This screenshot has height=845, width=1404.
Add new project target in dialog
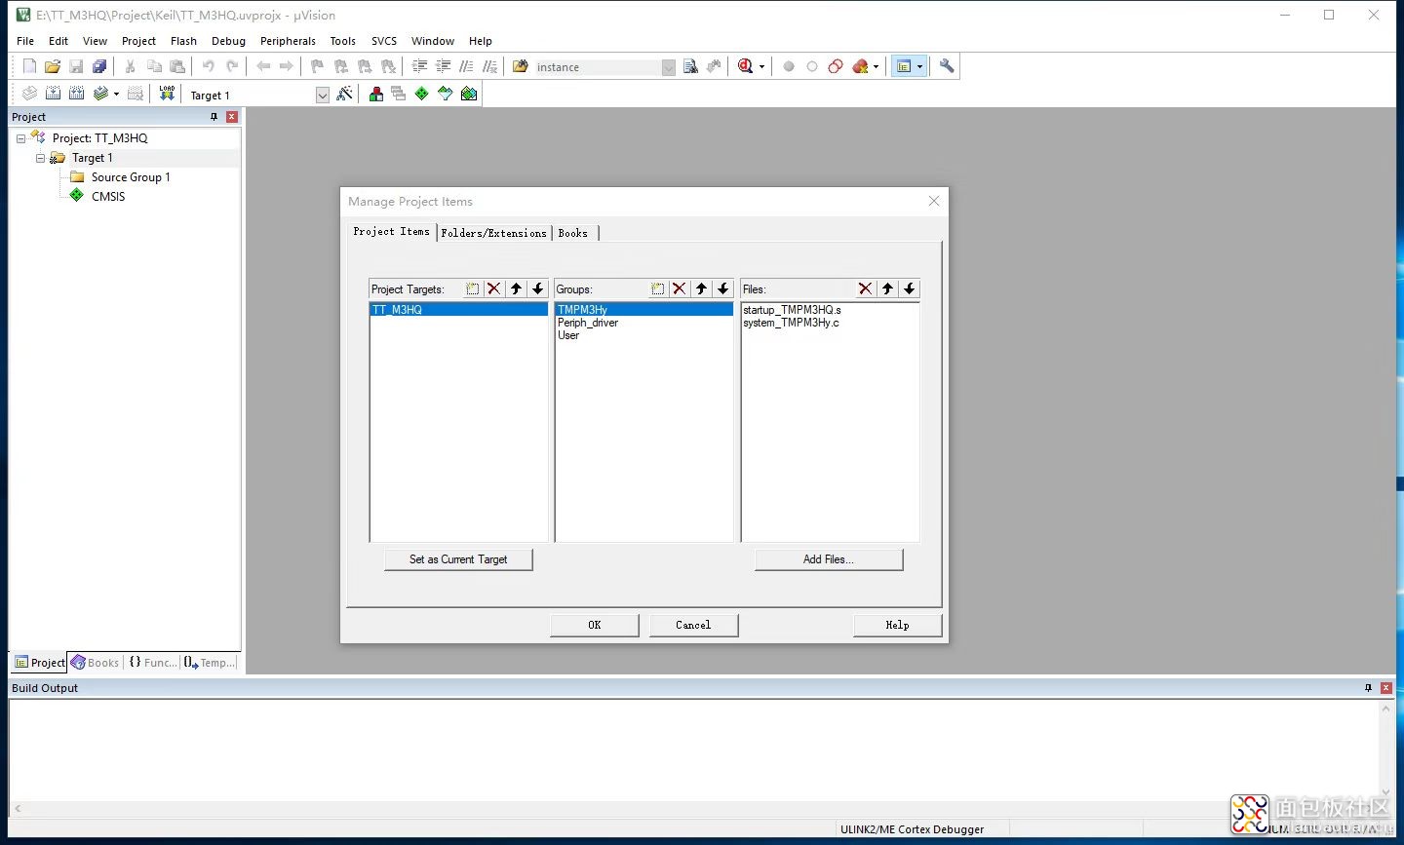click(473, 288)
